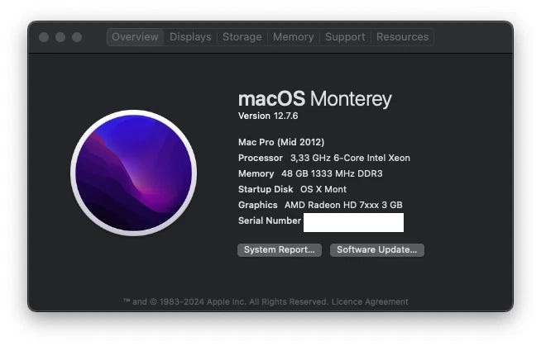Select the Storage tab
Screen dimensions: 541x346
242,37
